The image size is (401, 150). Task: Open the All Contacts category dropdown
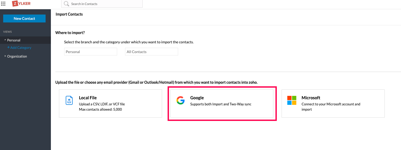pyautogui.click(x=151, y=52)
